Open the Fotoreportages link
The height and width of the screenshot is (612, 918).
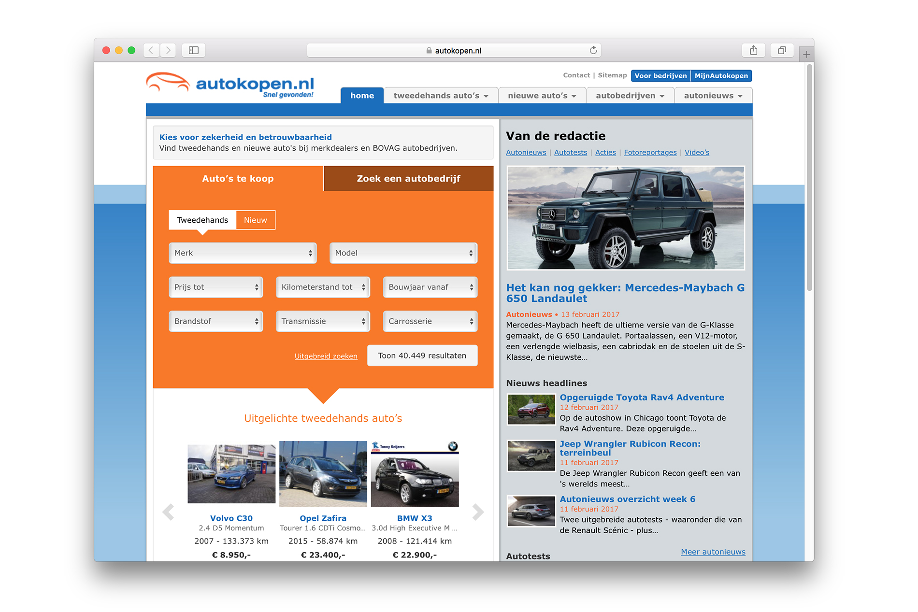point(650,153)
